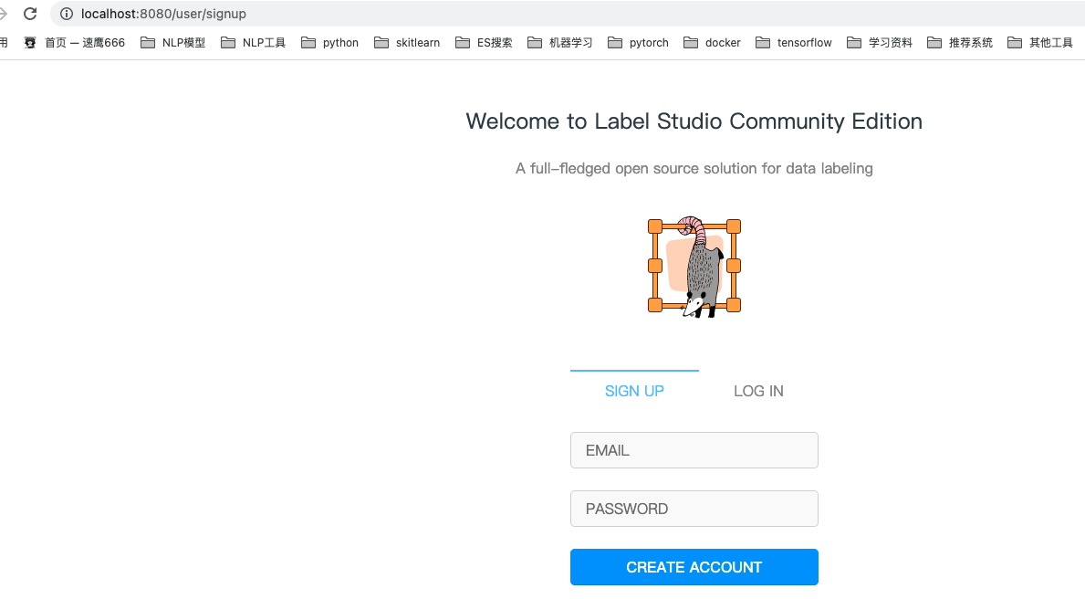
Task: Open the 首页 — 速鹰666 bookmark
Action: coord(74,43)
